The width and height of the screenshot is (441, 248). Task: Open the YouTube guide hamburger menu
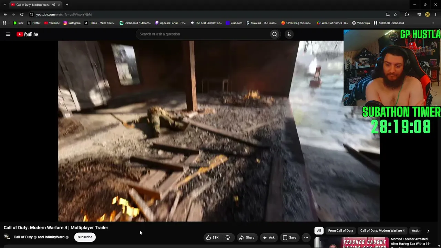8,34
